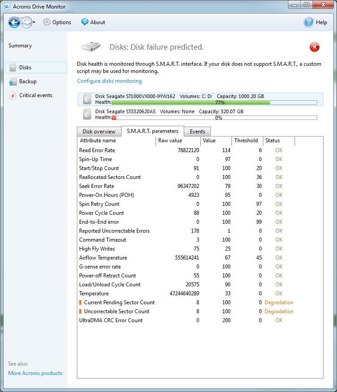Switch to the Events tab
This screenshot has width=337, height=392.
pyautogui.click(x=197, y=132)
